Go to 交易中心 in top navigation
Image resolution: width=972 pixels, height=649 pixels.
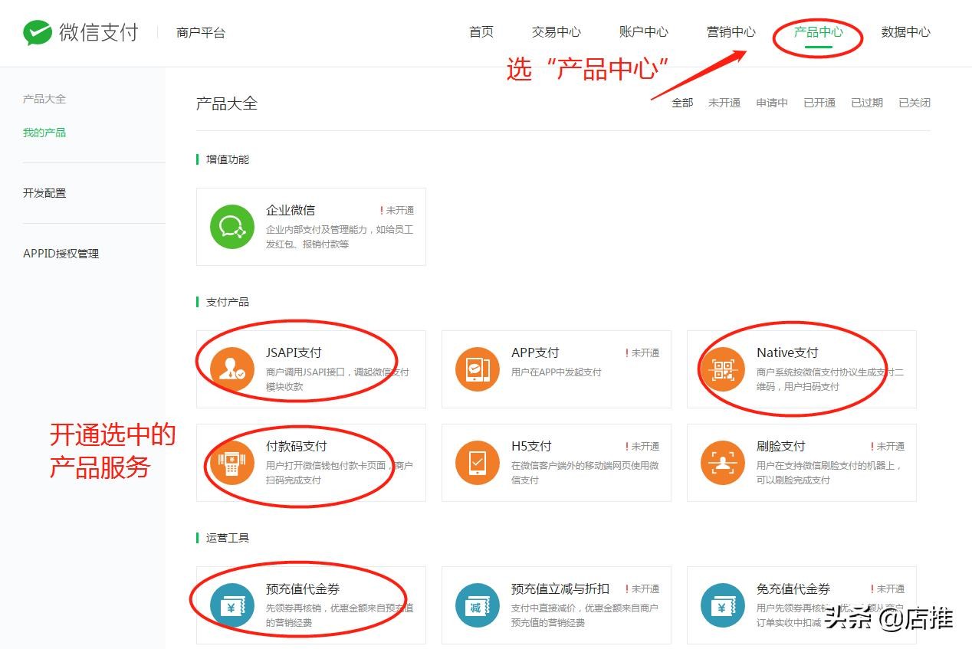[x=556, y=32]
